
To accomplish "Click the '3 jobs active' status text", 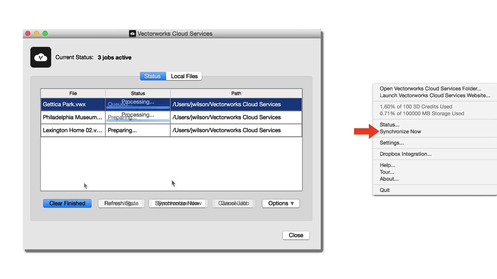I will (x=115, y=57).
